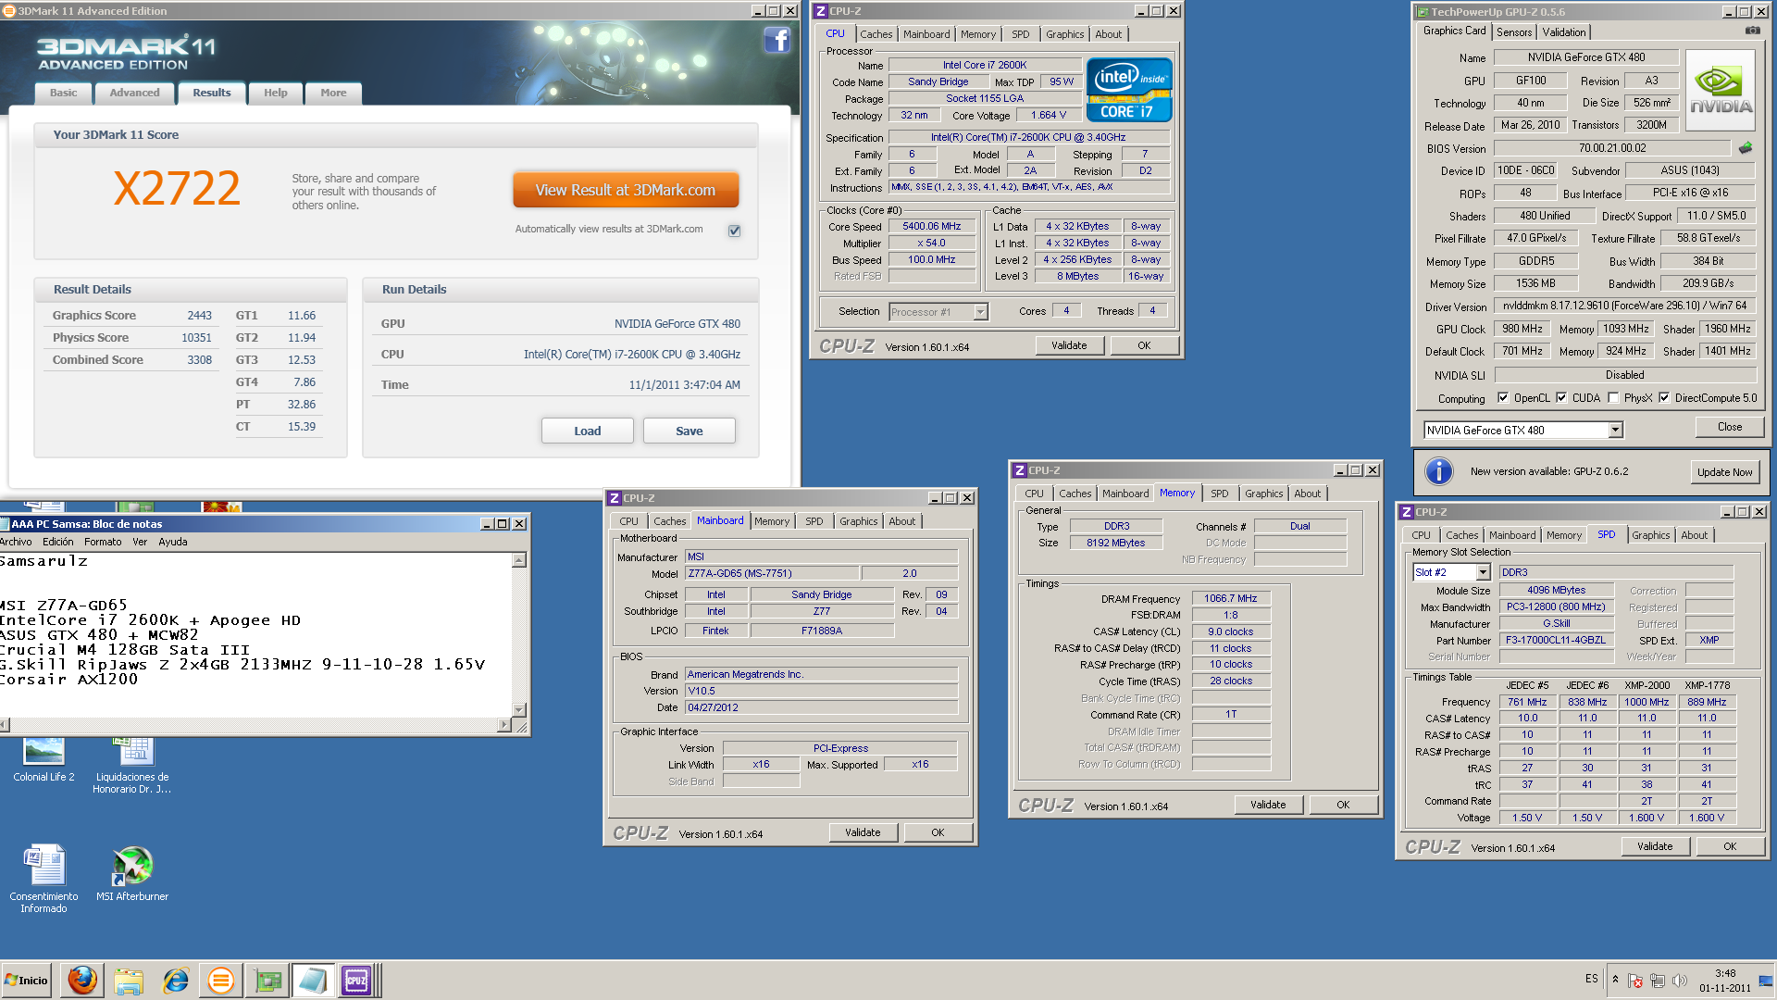Switch to the Basic tab in 3DMark 11
Image resolution: width=1777 pixels, height=1000 pixels.
coord(64,93)
